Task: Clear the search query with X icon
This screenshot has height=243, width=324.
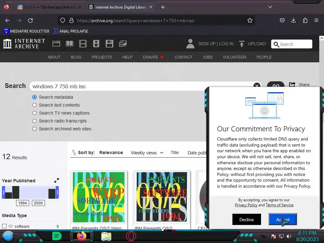Action: [257, 86]
